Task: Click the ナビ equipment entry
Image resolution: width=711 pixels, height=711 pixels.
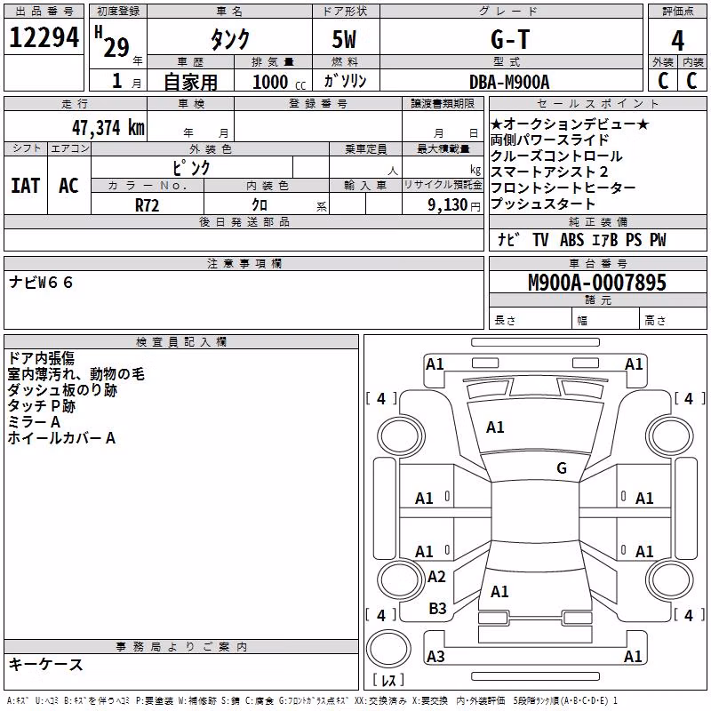Action: coord(507,239)
